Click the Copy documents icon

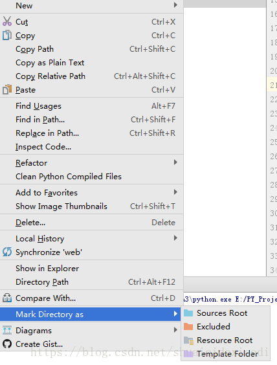pyautogui.click(x=7, y=35)
